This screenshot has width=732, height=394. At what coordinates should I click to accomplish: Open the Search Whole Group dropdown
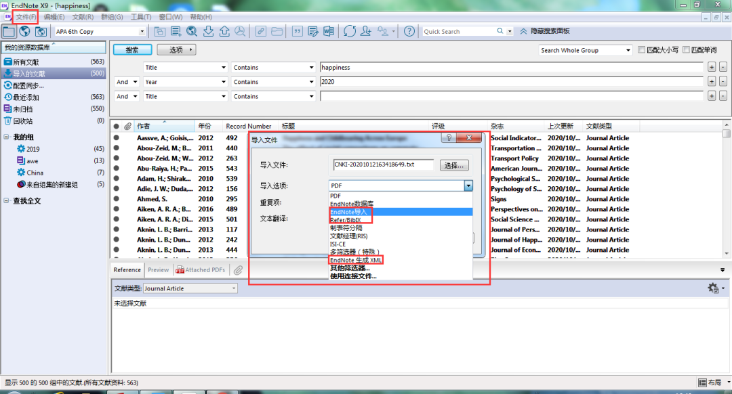(x=628, y=50)
